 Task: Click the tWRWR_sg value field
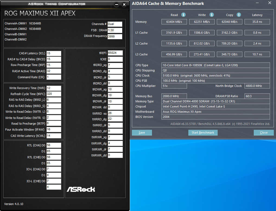[115, 137]
